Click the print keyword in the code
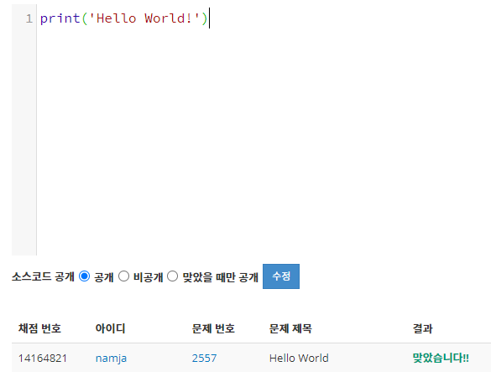Viewport: 491px width, 387px height. click(x=60, y=18)
